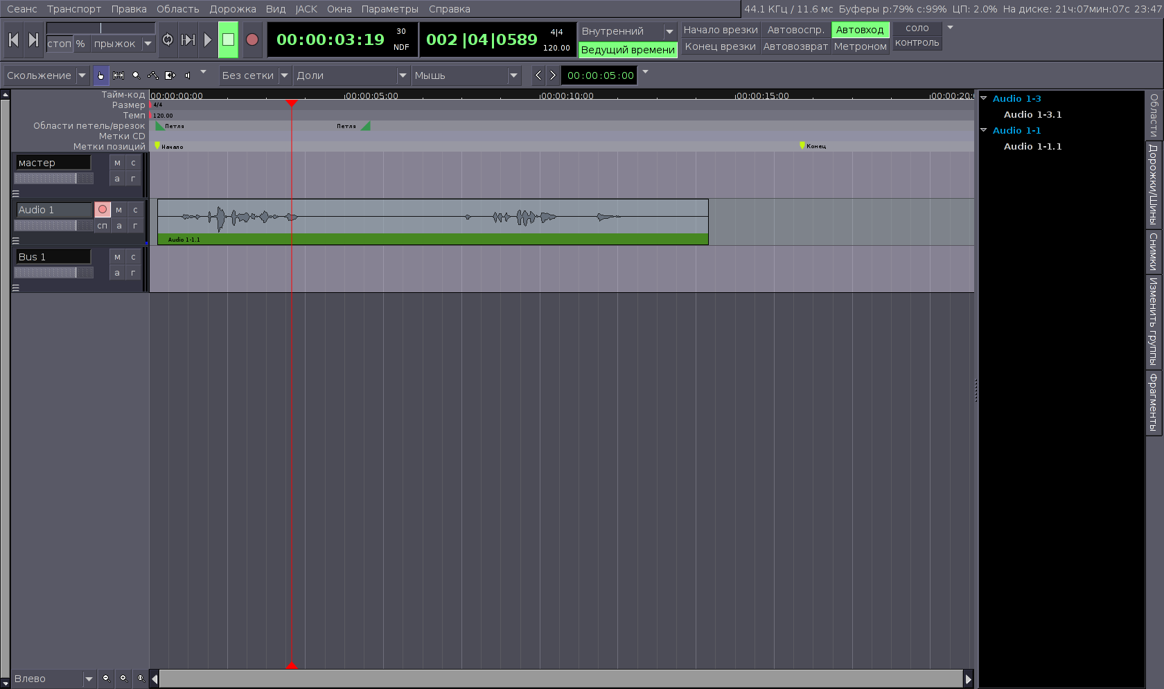Click the vertical scrollbar down arrow
The image size is (1164, 689).
click(6, 682)
